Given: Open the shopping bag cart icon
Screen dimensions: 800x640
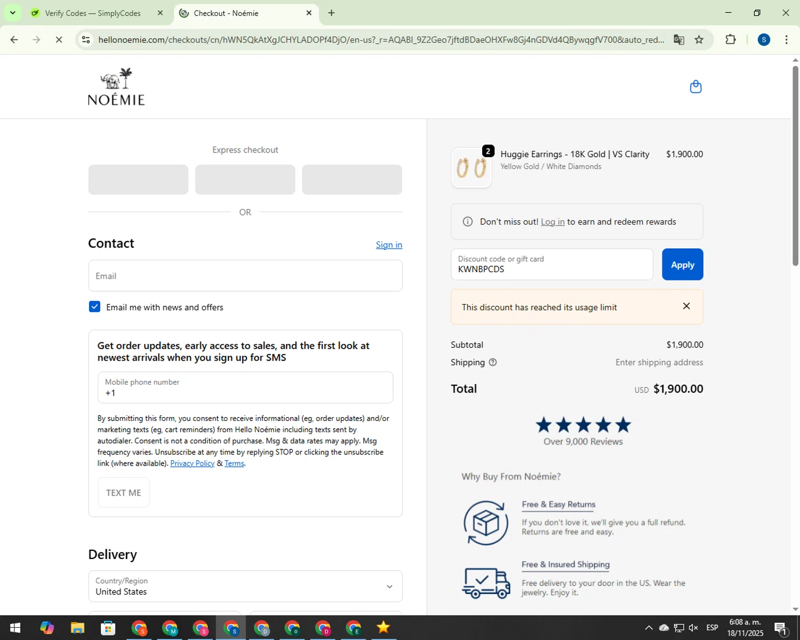Looking at the screenshot, I should click(x=695, y=86).
